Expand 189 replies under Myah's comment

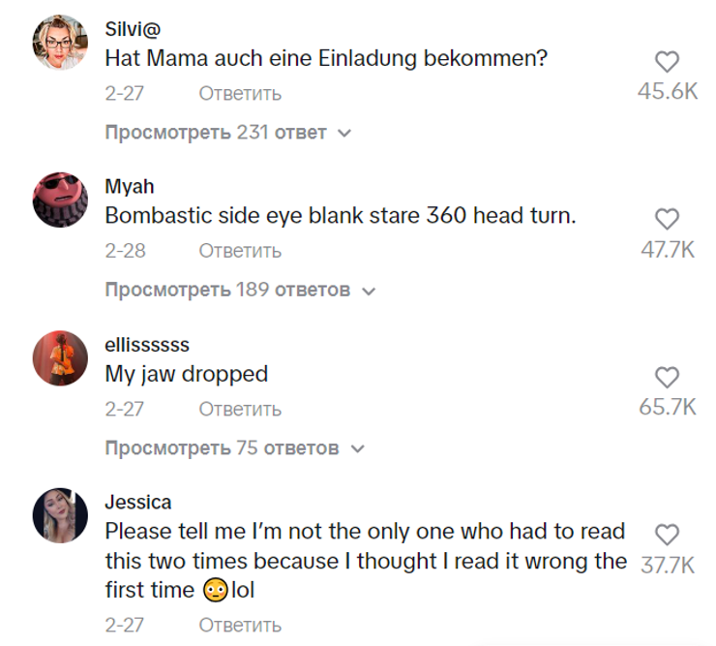point(239,290)
